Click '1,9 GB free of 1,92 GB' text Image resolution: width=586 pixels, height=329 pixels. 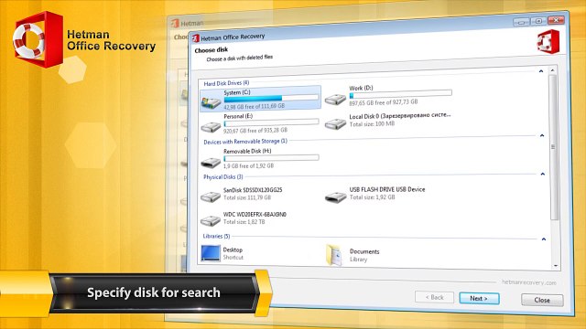(x=248, y=165)
